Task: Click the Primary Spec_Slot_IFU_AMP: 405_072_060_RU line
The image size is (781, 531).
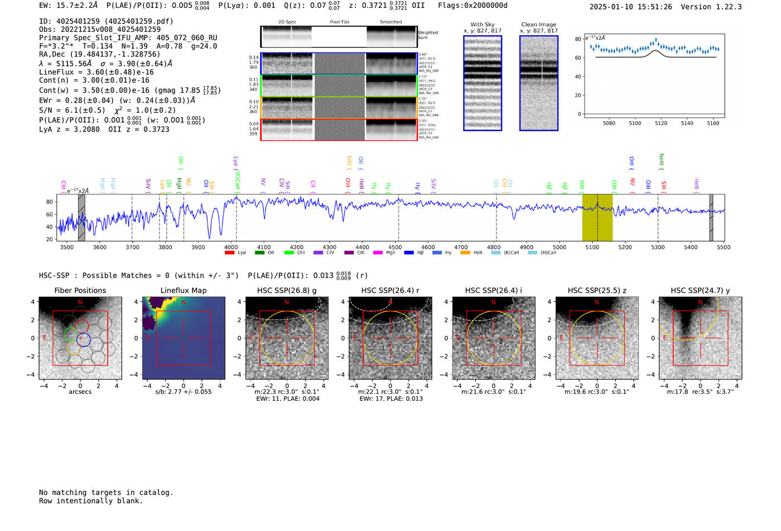Action: (x=128, y=38)
